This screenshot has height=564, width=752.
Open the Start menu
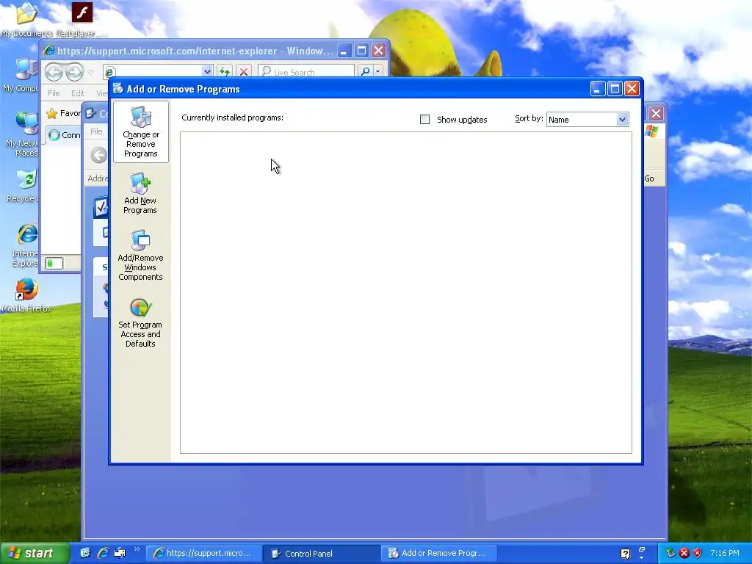tap(34, 553)
